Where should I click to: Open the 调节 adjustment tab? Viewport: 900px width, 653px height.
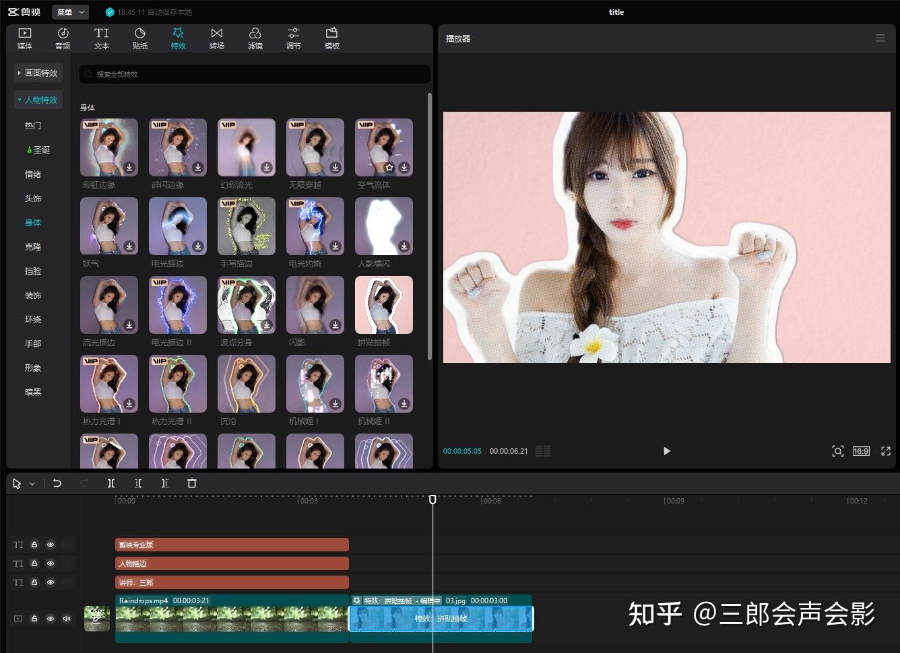click(294, 38)
